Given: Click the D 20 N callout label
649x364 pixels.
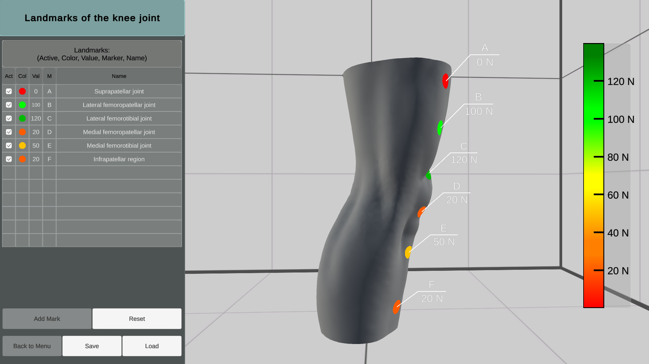Looking at the screenshot, I should [457, 193].
